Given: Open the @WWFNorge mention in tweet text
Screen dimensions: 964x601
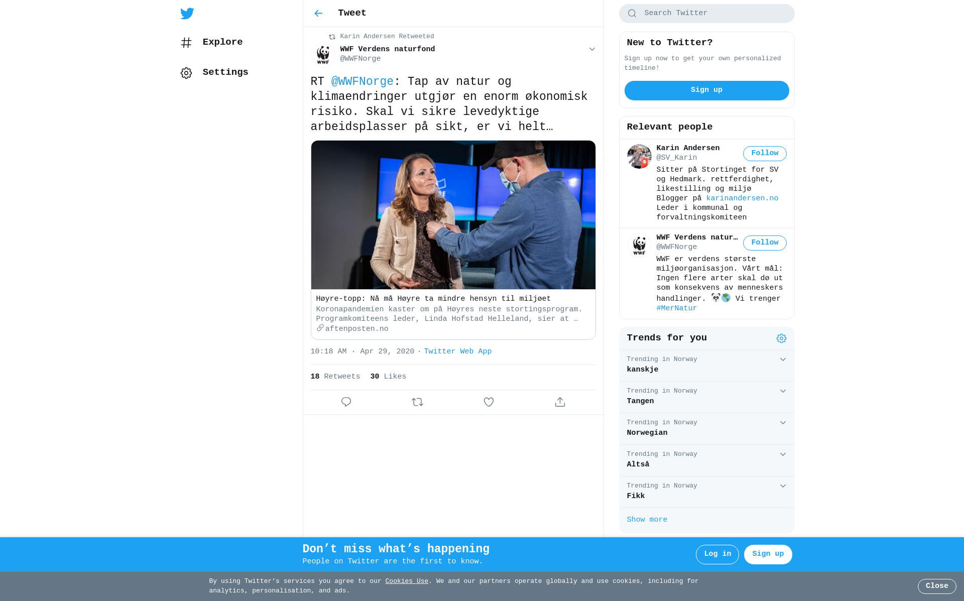Looking at the screenshot, I should (362, 82).
